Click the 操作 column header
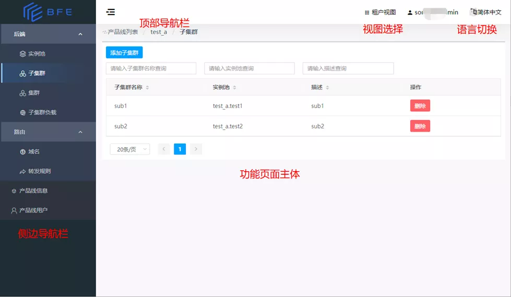The image size is (511, 297). click(x=415, y=87)
